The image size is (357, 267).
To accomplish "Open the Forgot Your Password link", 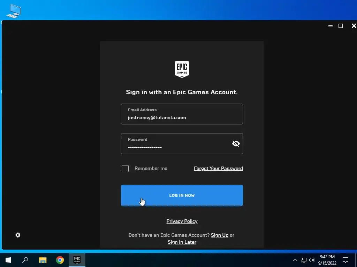I will point(218,169).
